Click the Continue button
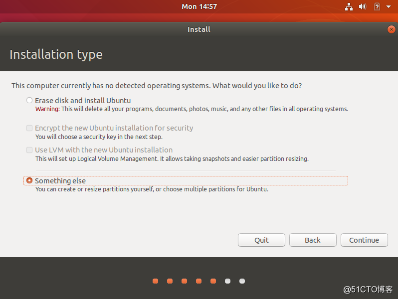The height and width of the screenshot is (299, 398). pos(364,240)
